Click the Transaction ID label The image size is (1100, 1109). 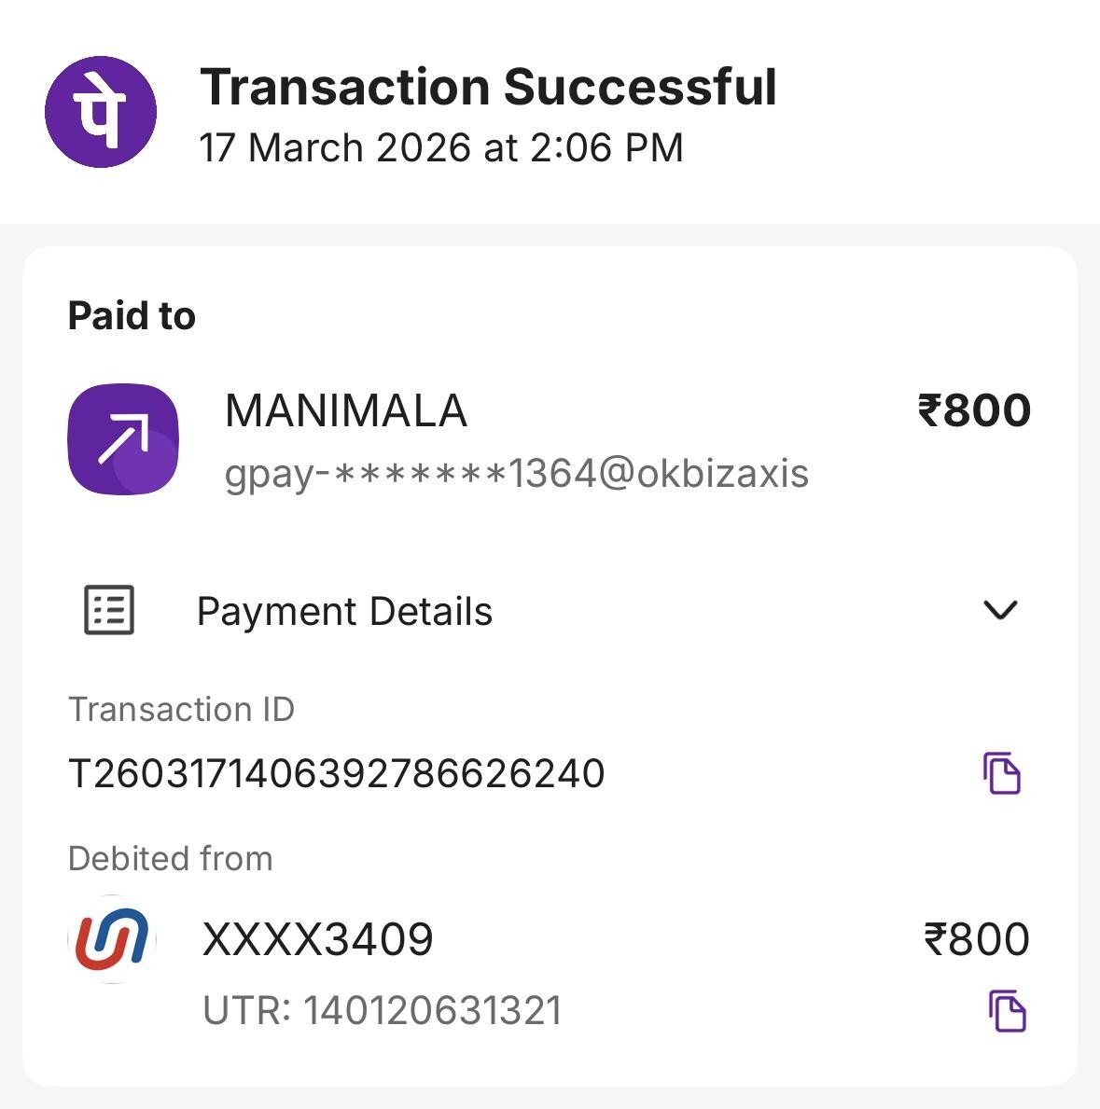181,710
